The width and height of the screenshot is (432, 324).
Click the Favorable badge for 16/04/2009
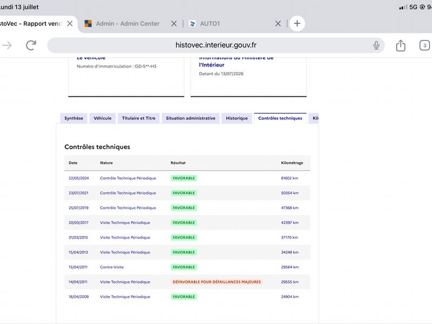pyautogui.click(x=184, y=296)
